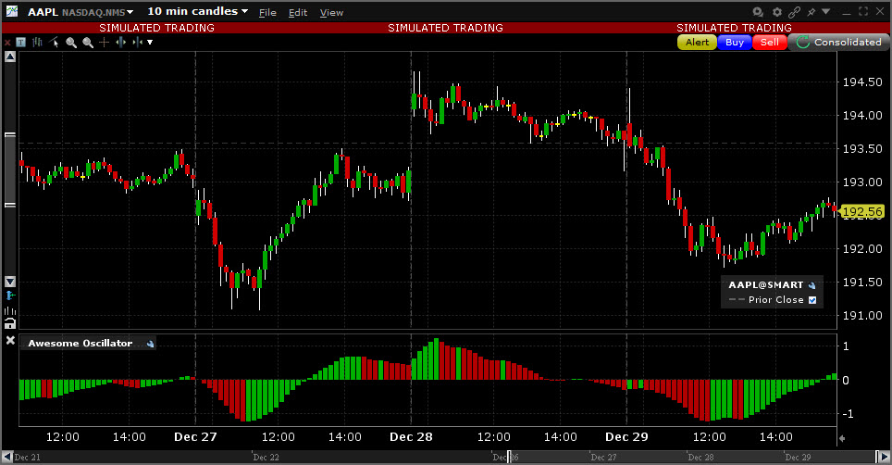Click the blue auto-scale price axis icon
892x465 pixels.
point(9,295)
